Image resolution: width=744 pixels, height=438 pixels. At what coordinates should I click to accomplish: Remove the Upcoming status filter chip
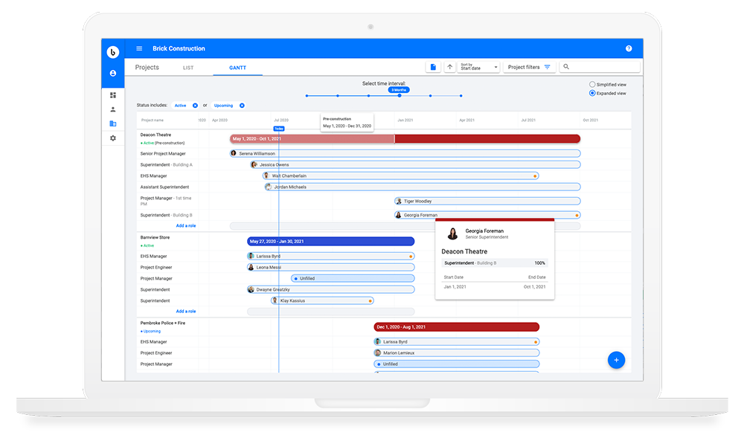click(242, 106)
